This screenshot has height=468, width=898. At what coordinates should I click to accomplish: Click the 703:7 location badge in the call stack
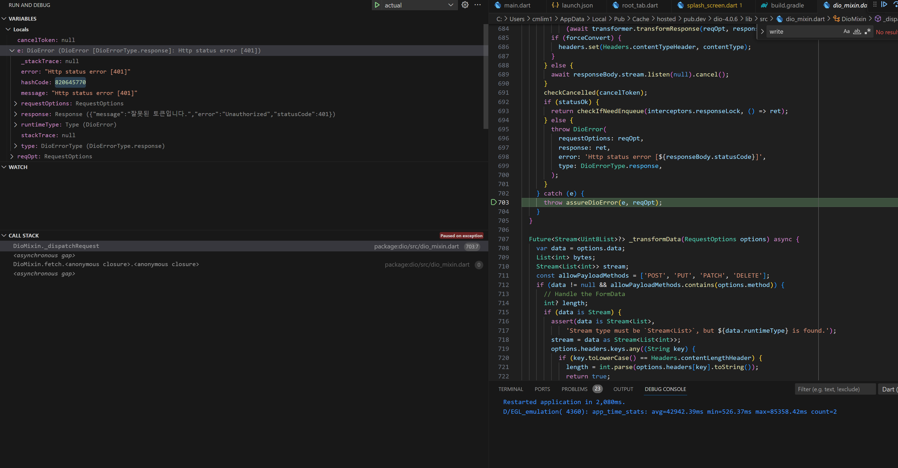click(x=472, y=246)
